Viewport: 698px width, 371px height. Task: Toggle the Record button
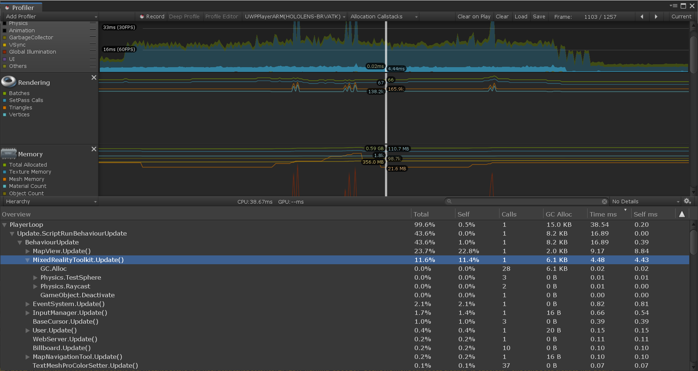(x=152, y=17)
